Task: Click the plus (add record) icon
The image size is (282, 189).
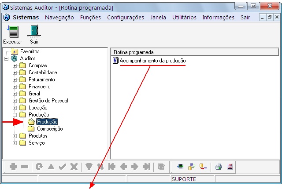Action: (13, 167)
